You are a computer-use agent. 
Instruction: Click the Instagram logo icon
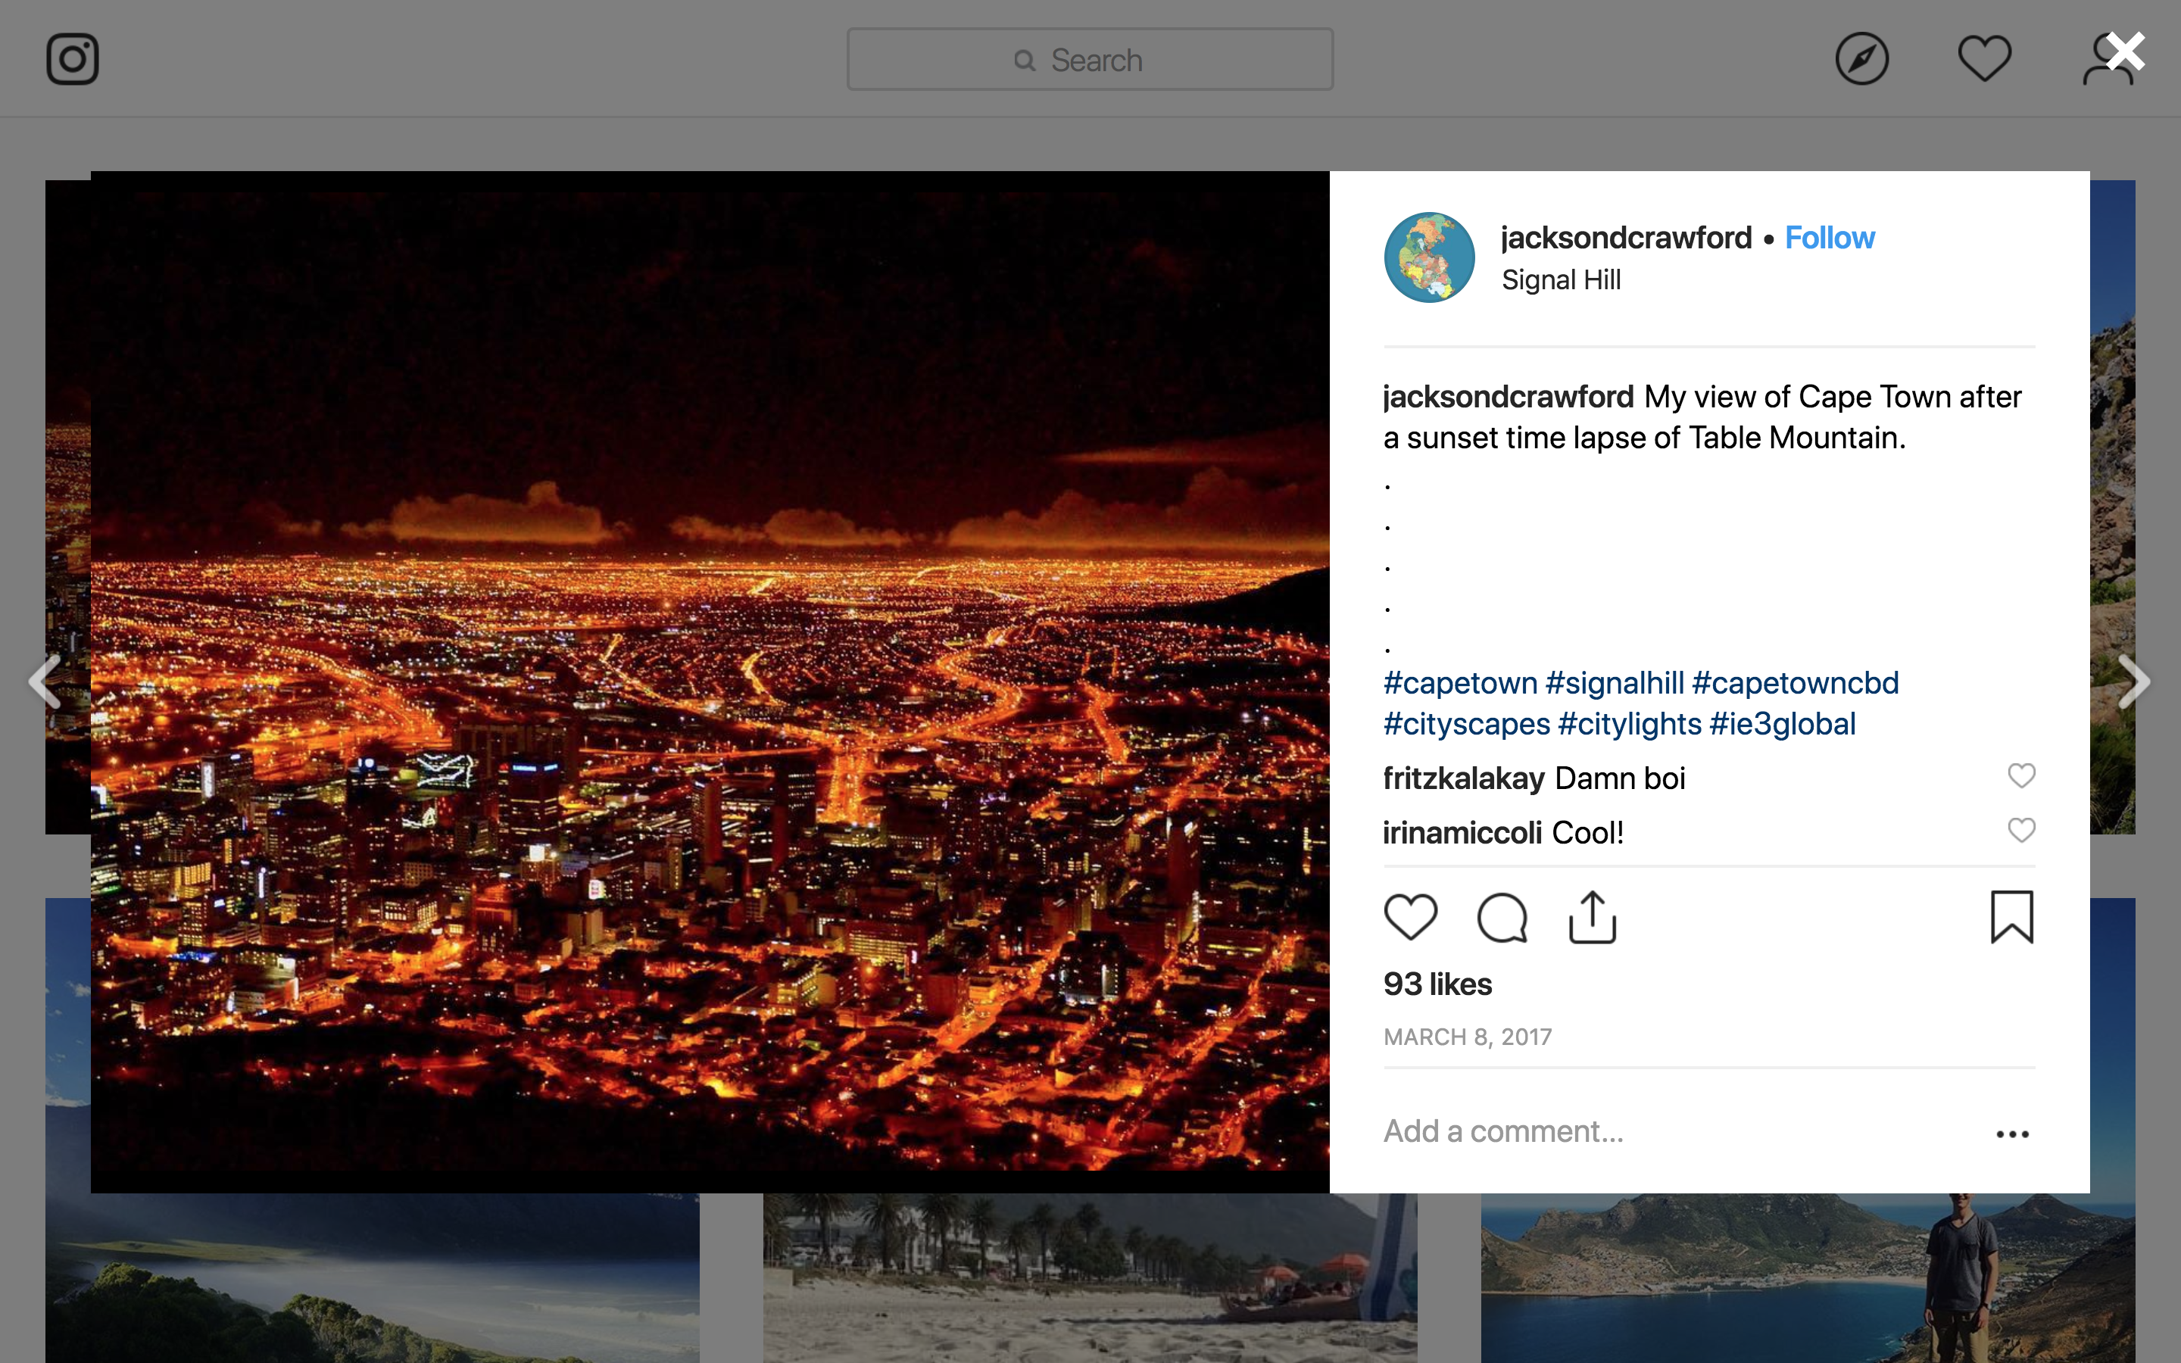(x=72, y=60)
